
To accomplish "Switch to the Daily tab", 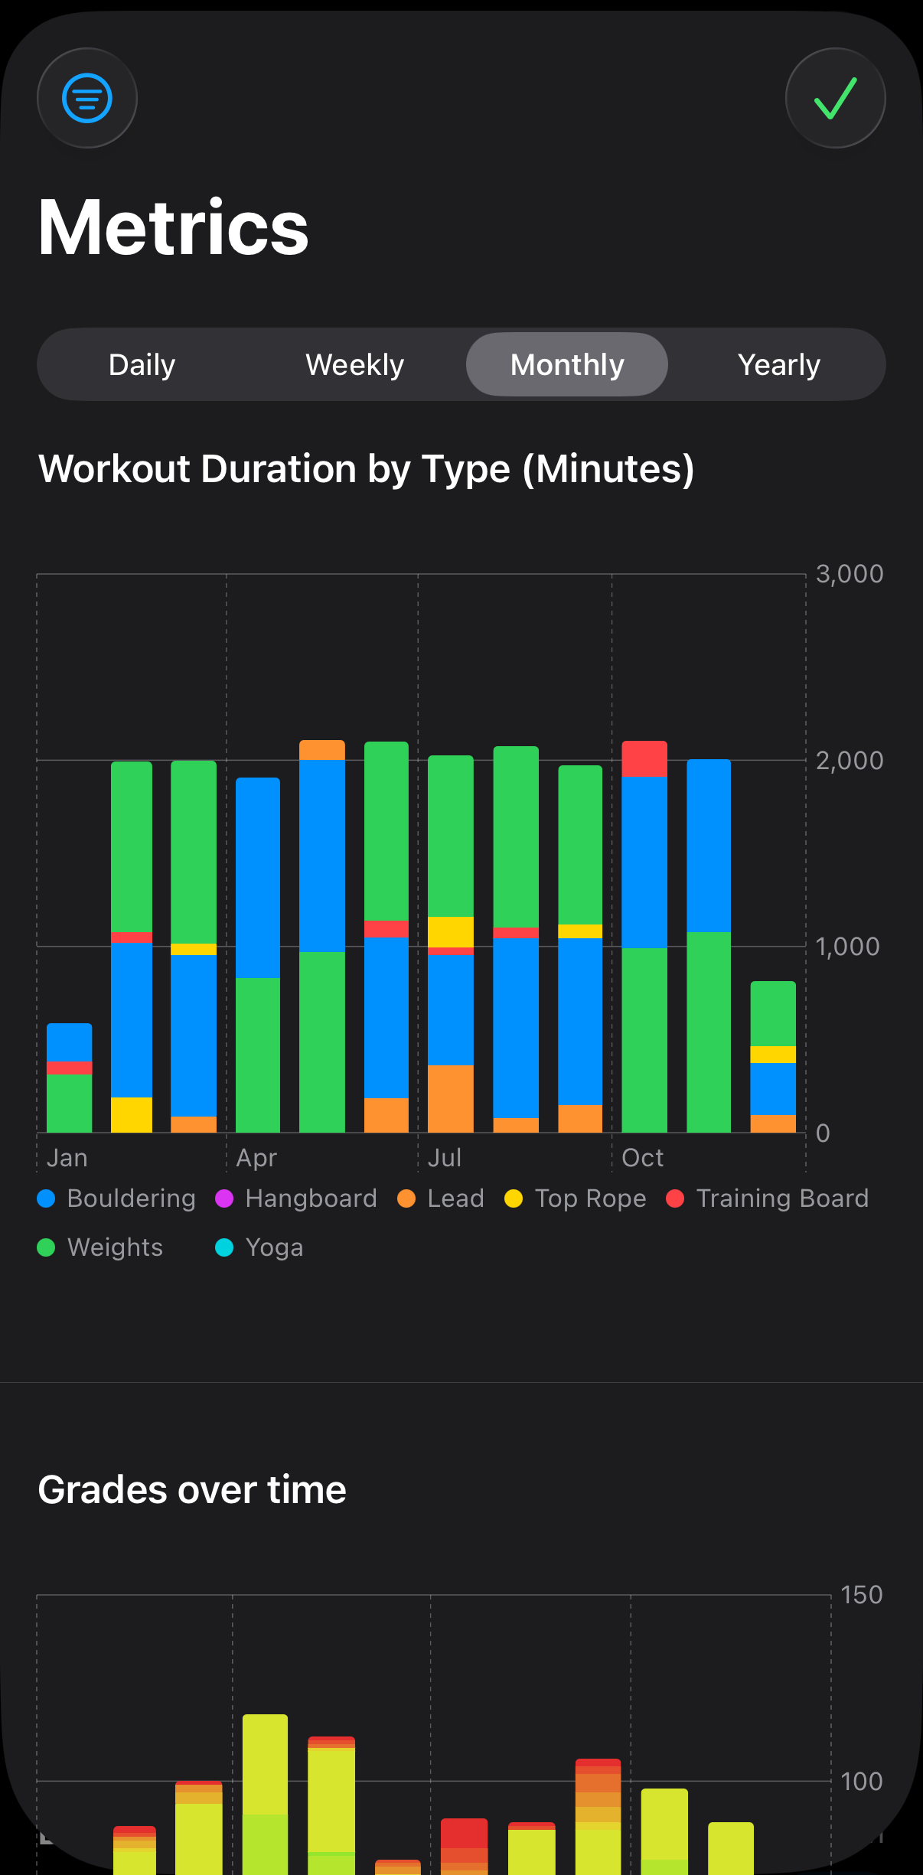I will coord(142,365).
